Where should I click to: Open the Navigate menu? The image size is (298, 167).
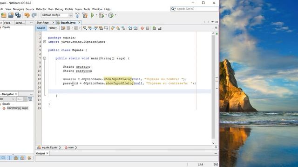click(19, 9)
